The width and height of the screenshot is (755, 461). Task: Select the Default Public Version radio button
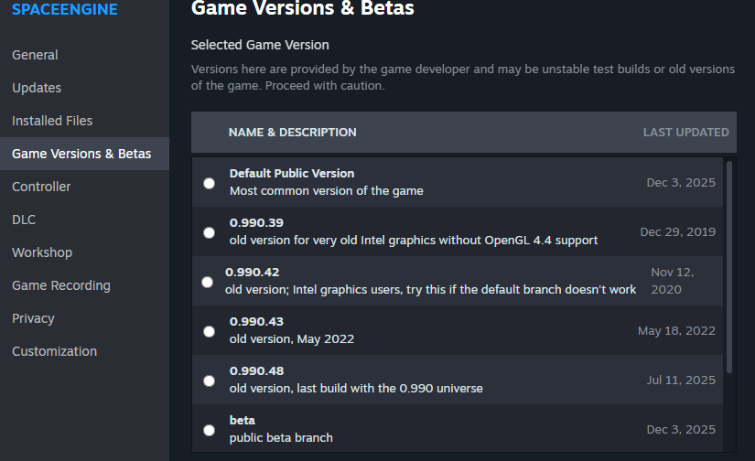pyautogui.click(x=210, y=183)
